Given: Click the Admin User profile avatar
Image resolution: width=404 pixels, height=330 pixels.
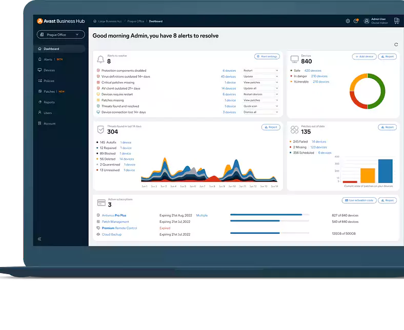Looking at the screenshot, I should [367, 21].
